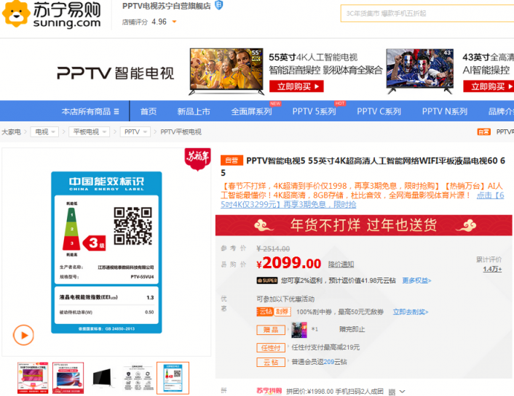Click the 云钻 tag beside 普通会员返209云钻
The height and width of the screenshot is (396, 514).
(271, 363)
